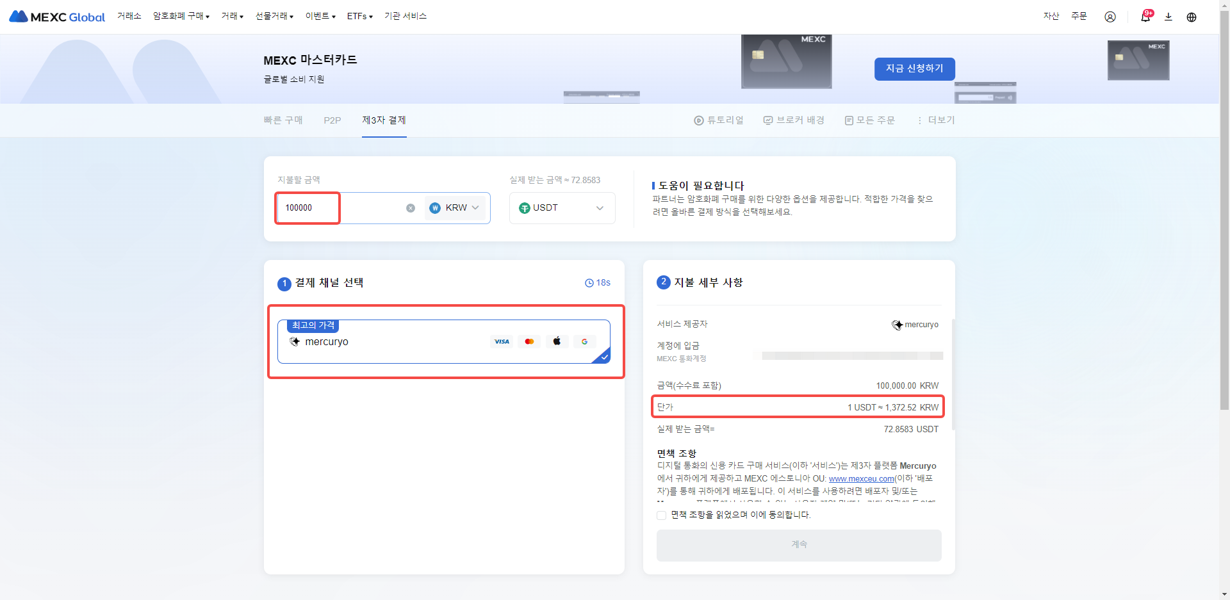Expand the KRW currency dropdown
Viewport: 1230px width, 600px height.
tap(456, 208)
